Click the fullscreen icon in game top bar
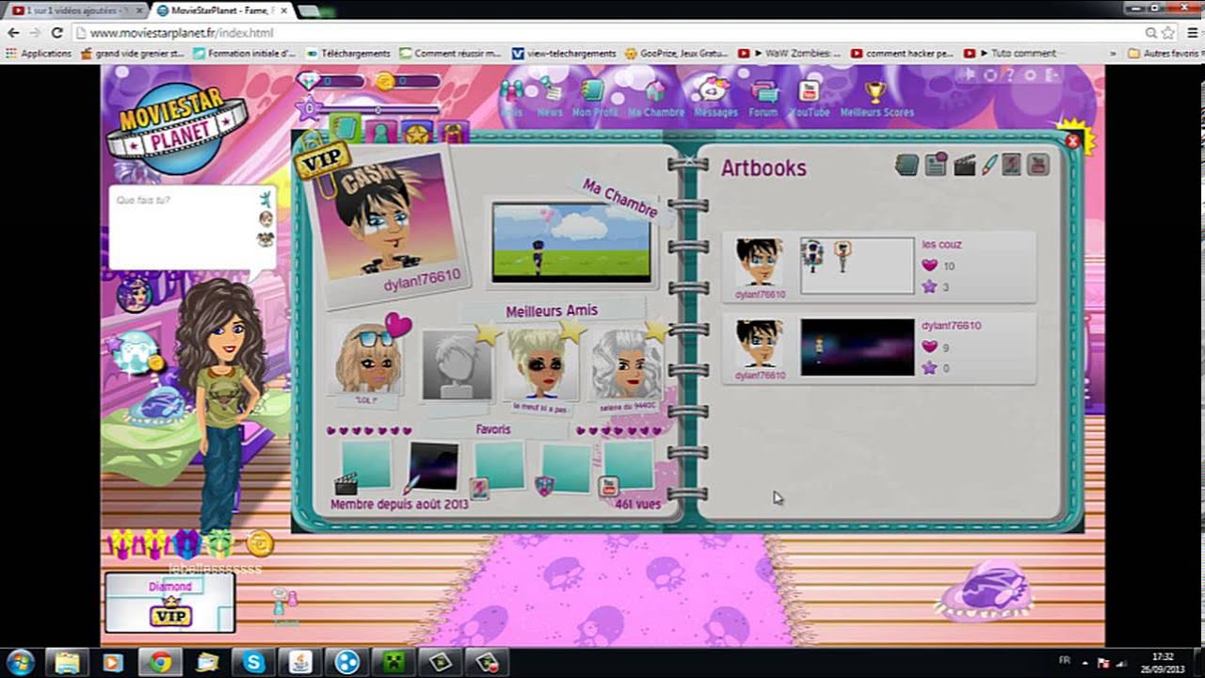The width and height of the screenshot is (1205, 678). click(969, 74)
